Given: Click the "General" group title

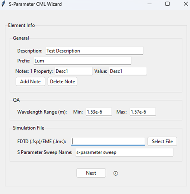Looking at the screenshot, I should (x=21, y=38).
